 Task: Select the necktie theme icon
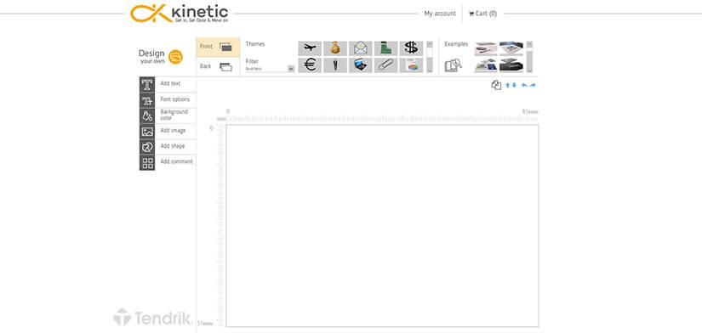click(335, 65)
